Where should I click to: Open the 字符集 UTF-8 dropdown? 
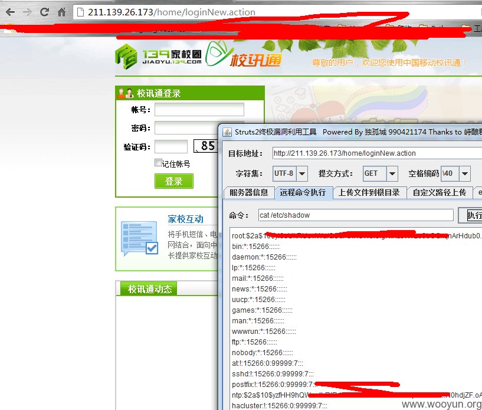[290, 173]
